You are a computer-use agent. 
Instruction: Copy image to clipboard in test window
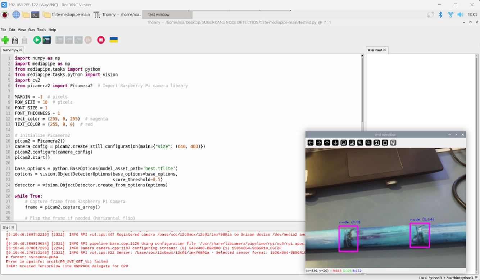[385, 143]
